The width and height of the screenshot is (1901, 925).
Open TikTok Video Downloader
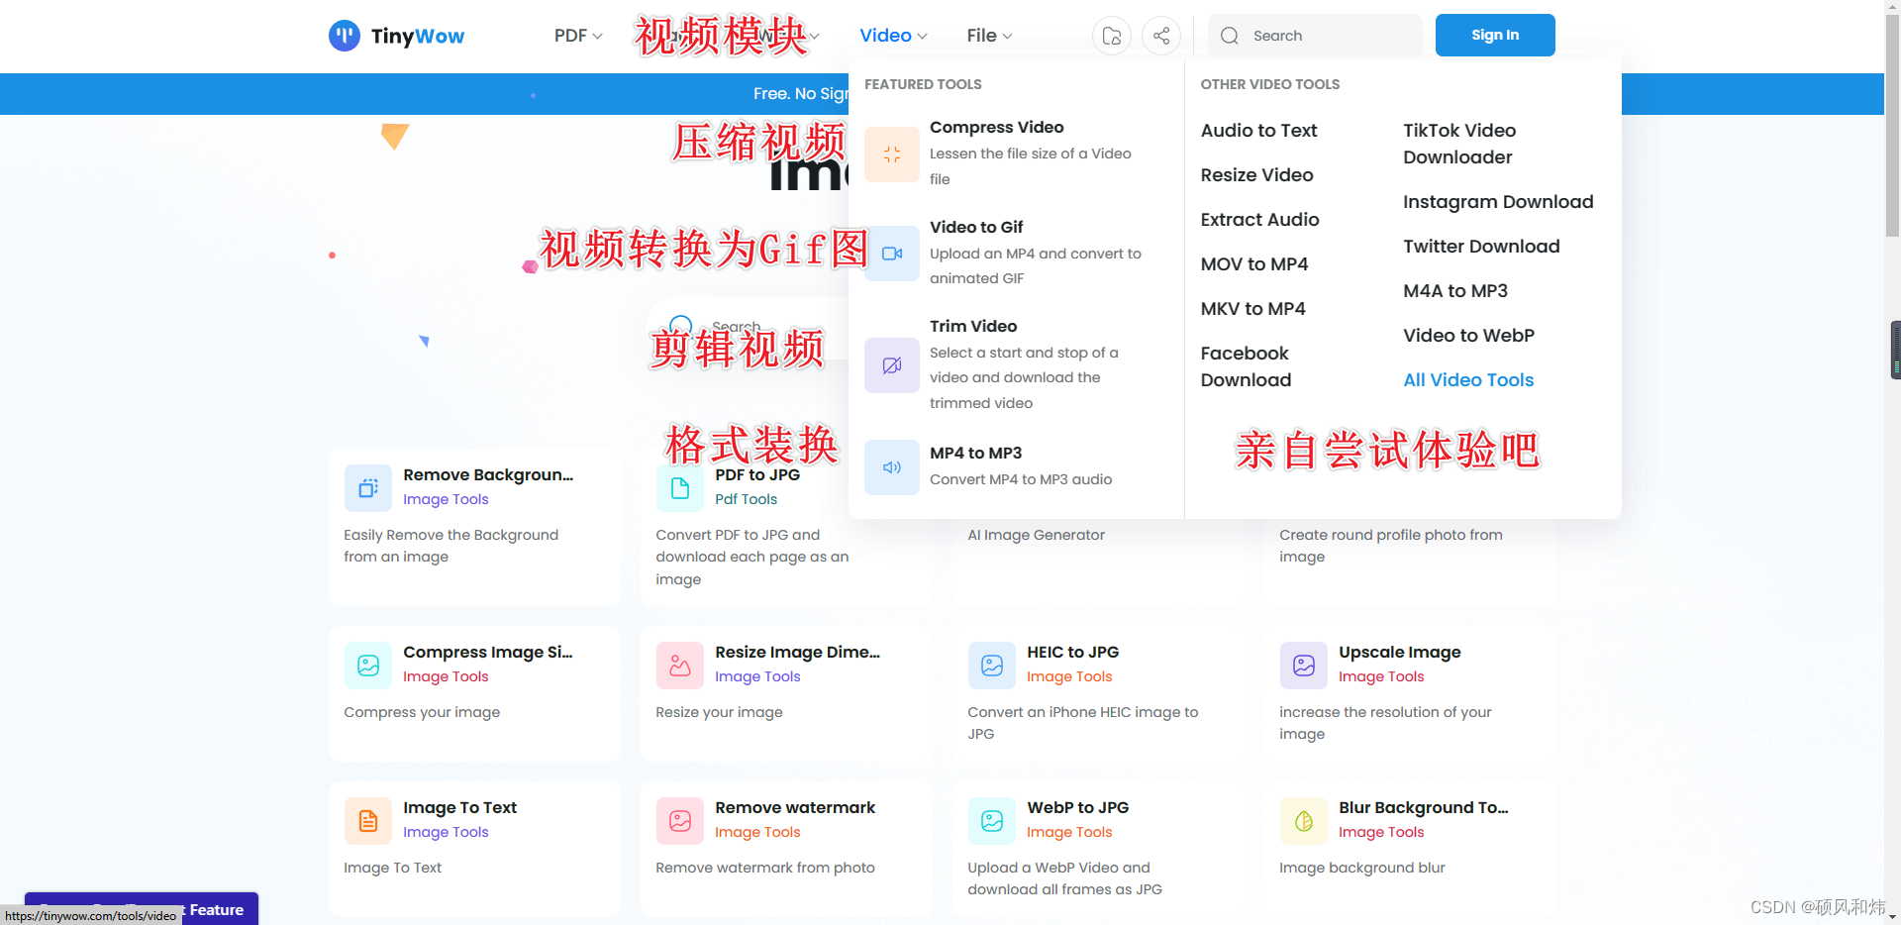tap(1459, 144)
